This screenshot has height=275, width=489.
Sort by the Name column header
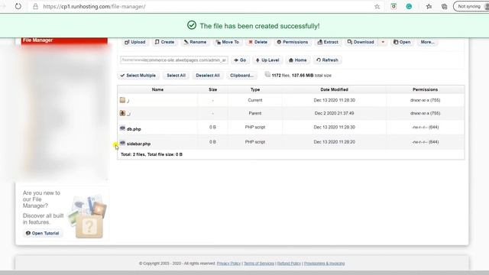pos(157,89)
